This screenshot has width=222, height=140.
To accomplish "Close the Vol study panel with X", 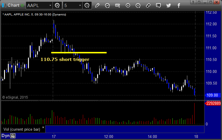I will point(43,127).
